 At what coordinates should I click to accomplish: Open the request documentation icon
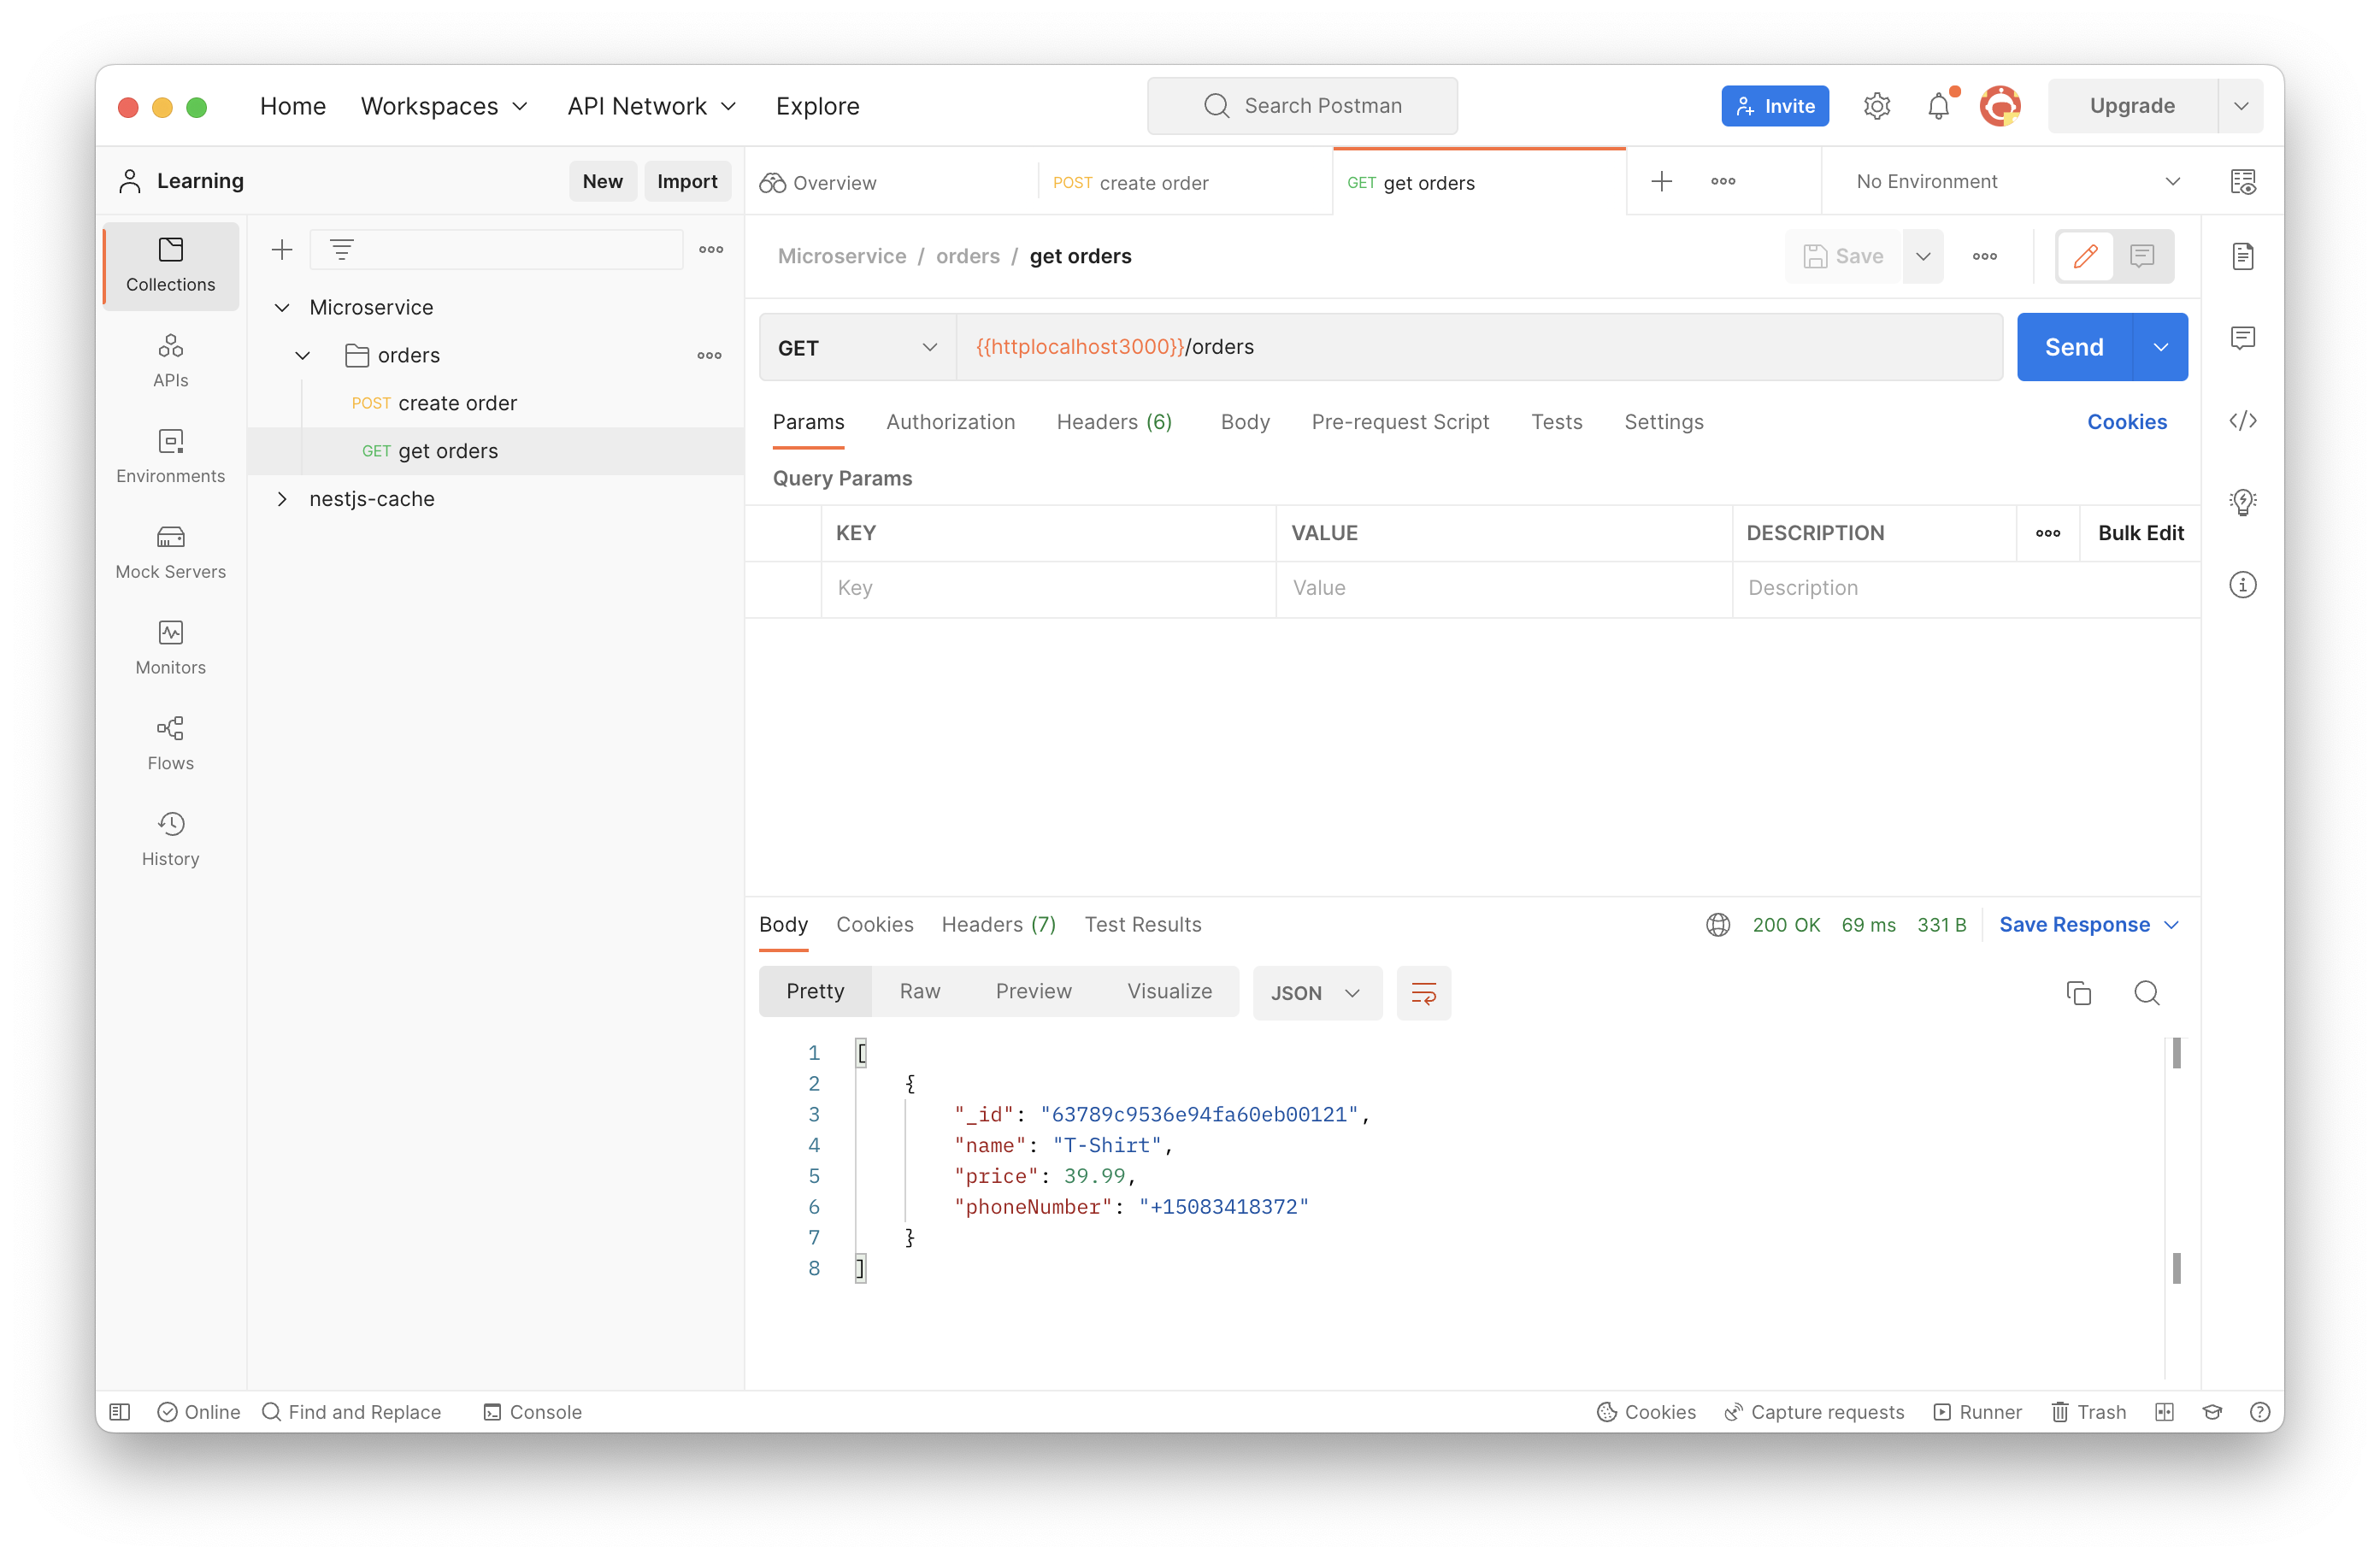(x=2243, y=257)
